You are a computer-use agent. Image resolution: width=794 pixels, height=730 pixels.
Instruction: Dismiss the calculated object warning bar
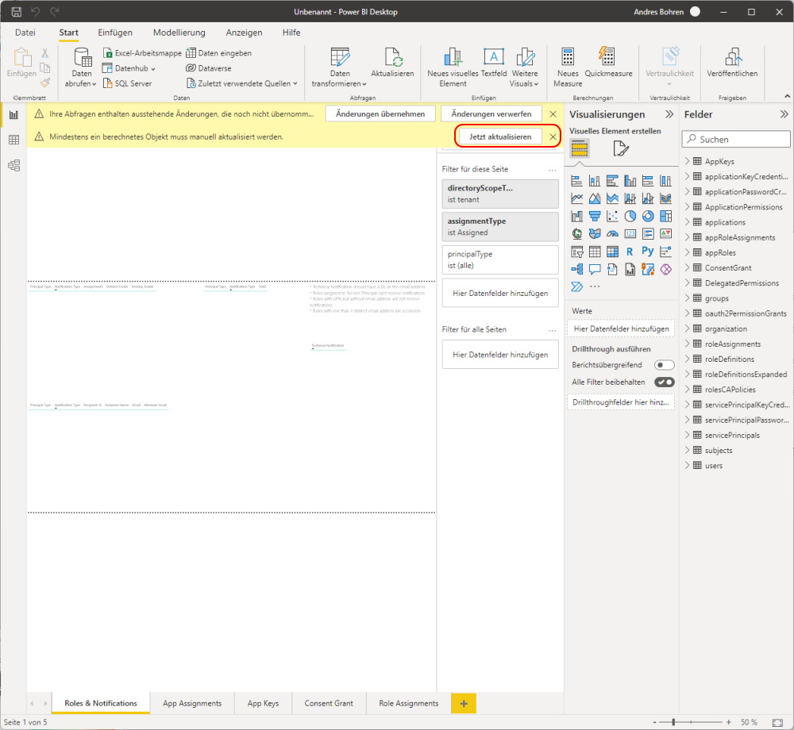pos(553,136)
